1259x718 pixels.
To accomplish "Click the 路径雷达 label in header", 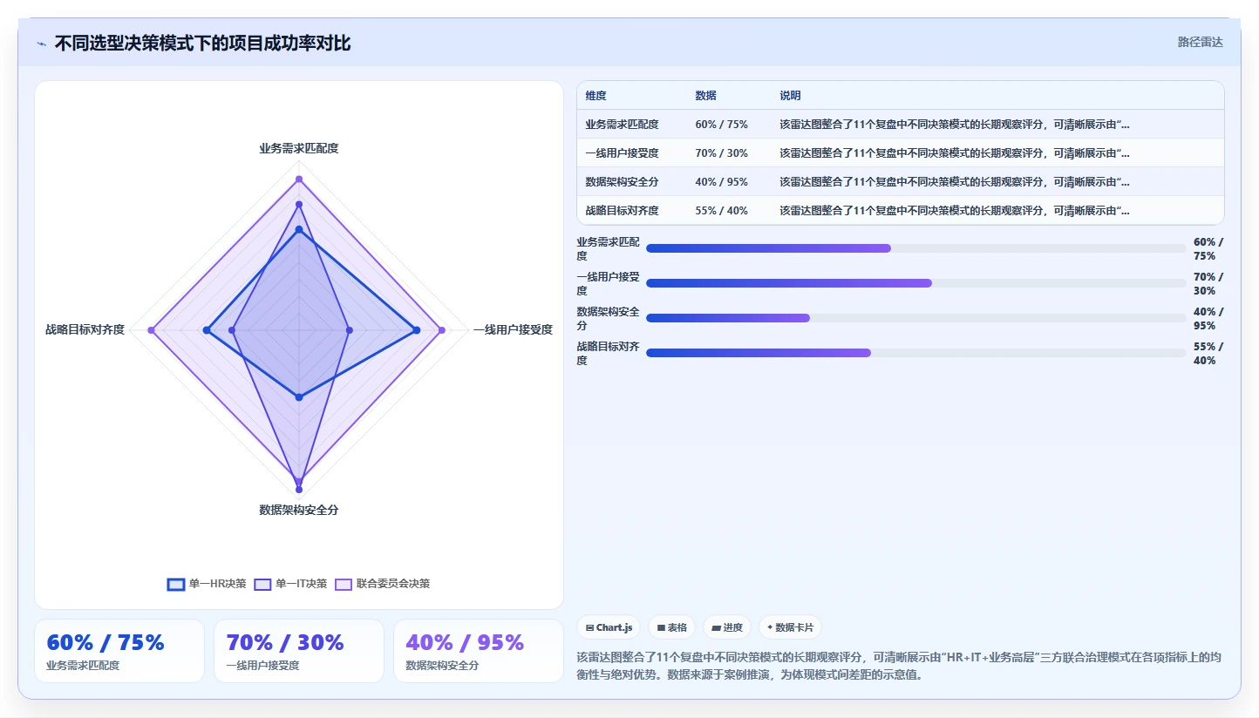I will coord(1201,42).
